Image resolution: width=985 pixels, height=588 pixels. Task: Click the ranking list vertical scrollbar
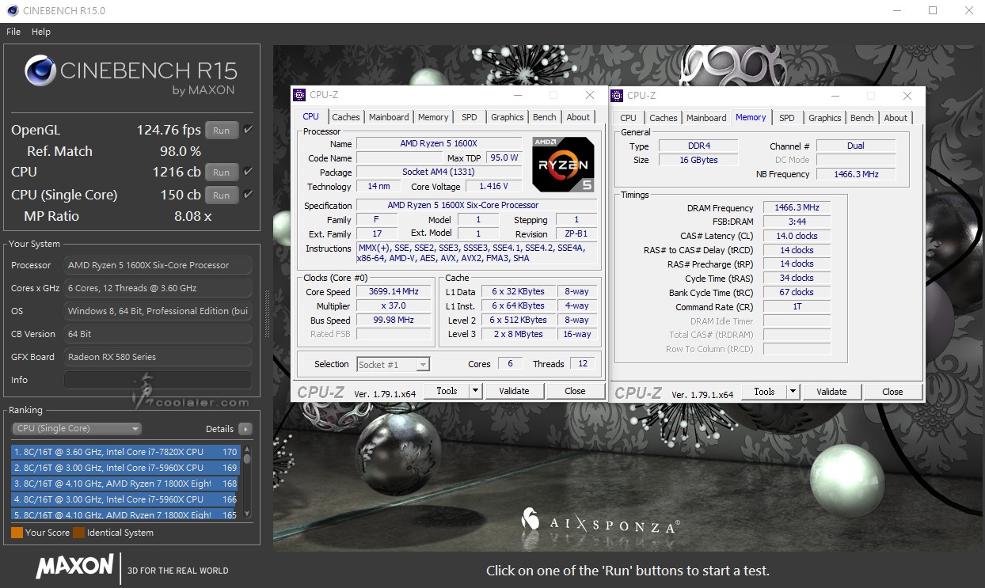[x=247, y=482]
